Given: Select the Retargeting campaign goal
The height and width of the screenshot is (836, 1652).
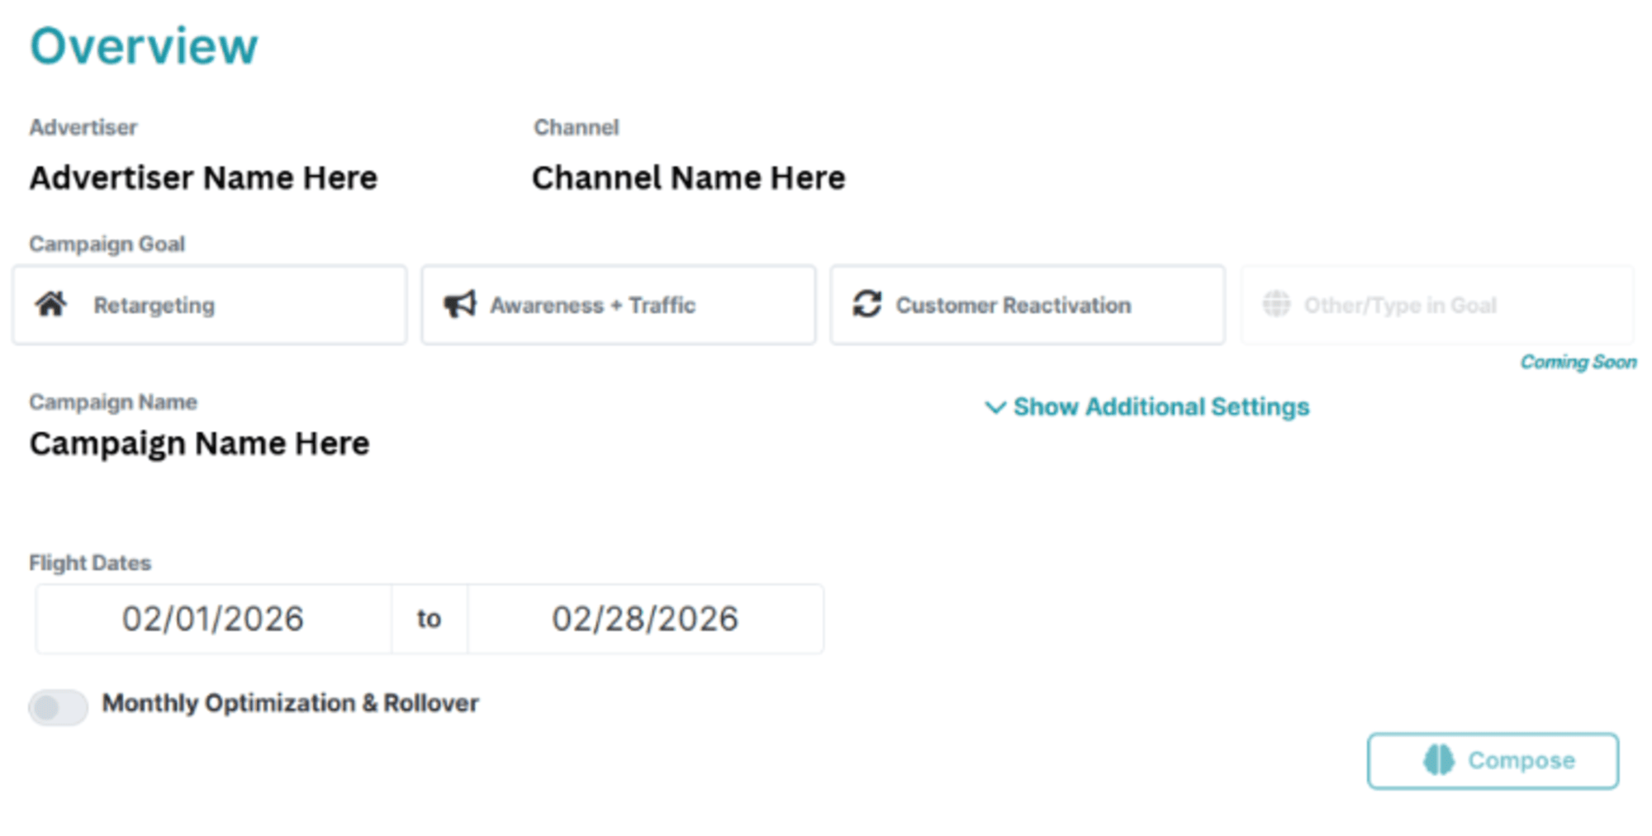Looking at the screenshot, I should click(210, 305).
